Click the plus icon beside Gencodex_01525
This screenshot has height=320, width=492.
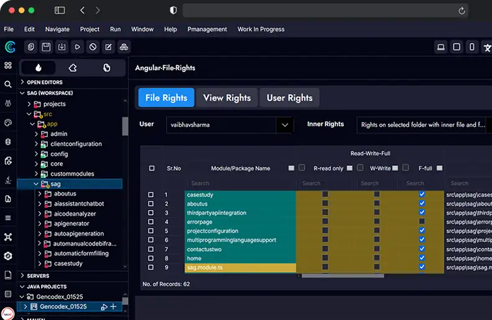pyautogui.click(x=113, y=306)
